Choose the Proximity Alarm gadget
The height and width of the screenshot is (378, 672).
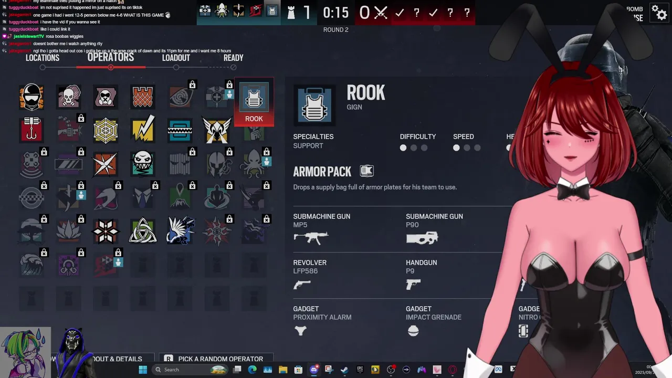(x=301, y=330)
